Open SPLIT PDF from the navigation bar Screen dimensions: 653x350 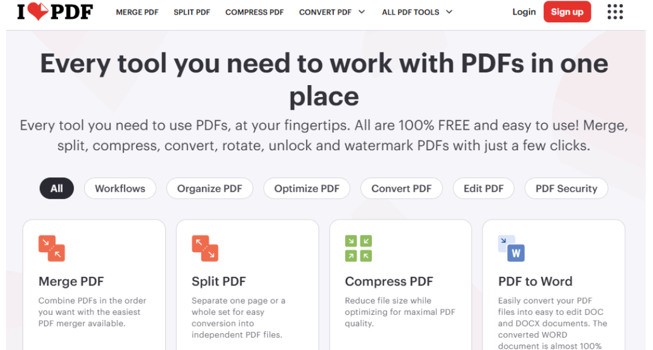(192, 11)
